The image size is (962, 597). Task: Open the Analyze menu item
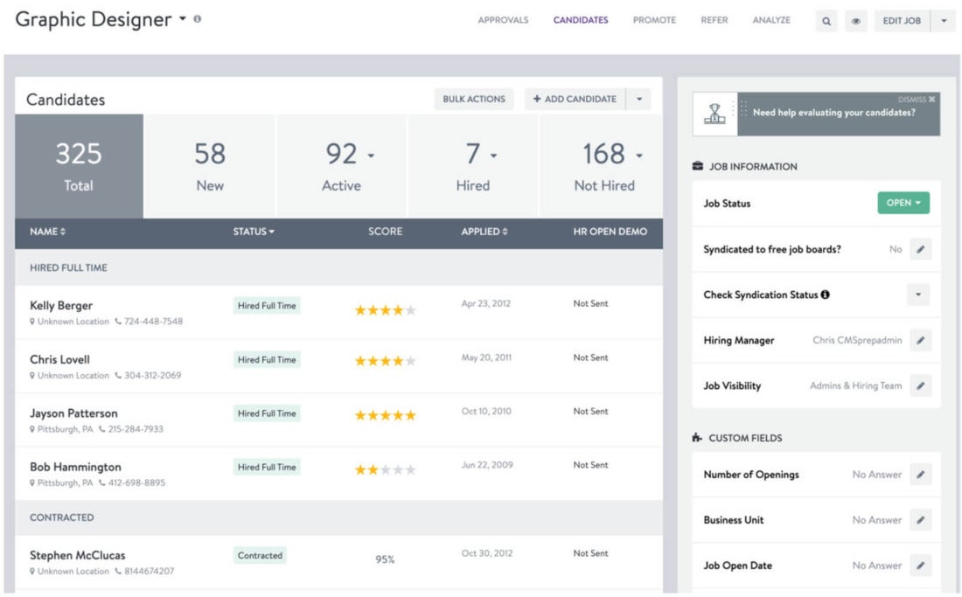[x=770, y=19]
